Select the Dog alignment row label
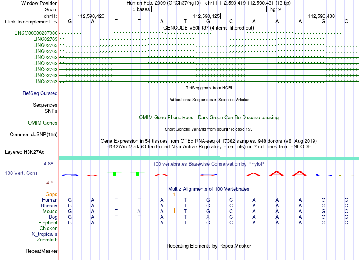Image resolution: width=359 pixels, height=260 pixels. coord(53,217)
